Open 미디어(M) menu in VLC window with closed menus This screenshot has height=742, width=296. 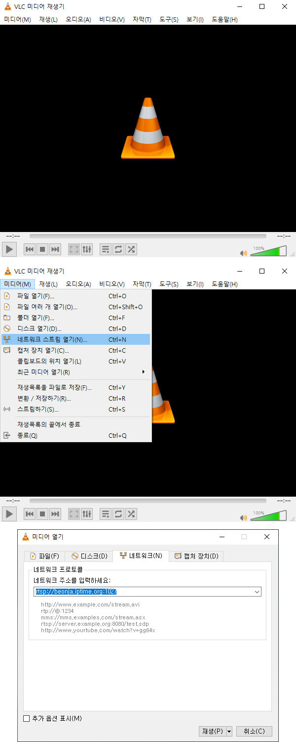pos(18,19)
